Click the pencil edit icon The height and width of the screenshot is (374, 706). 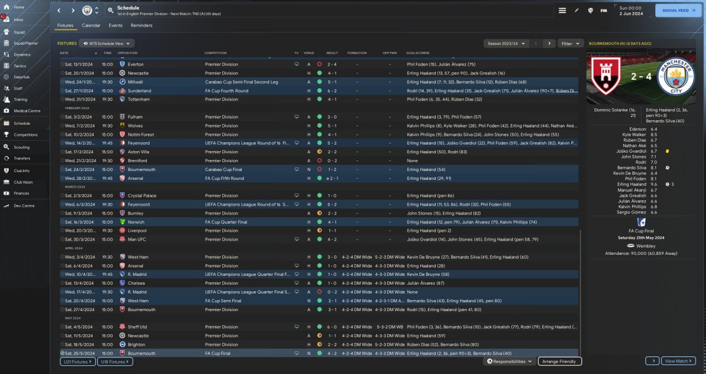pos(577,10)
